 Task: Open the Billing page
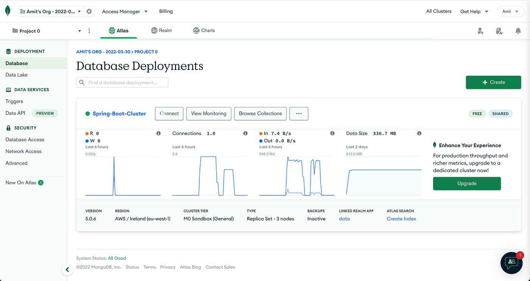(165, 11)
